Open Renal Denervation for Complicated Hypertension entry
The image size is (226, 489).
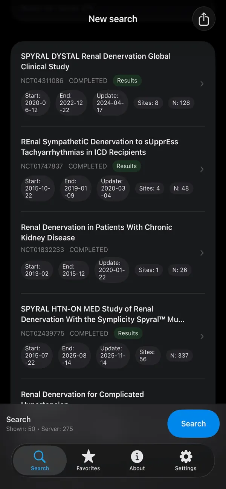tap(82, 395)
